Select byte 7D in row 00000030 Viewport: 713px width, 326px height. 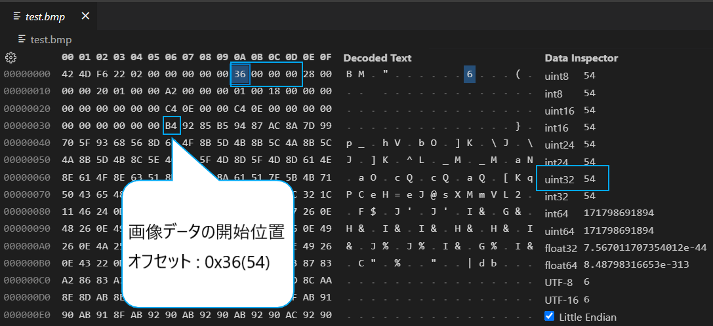pyautogui.click(x=309, y=126)
